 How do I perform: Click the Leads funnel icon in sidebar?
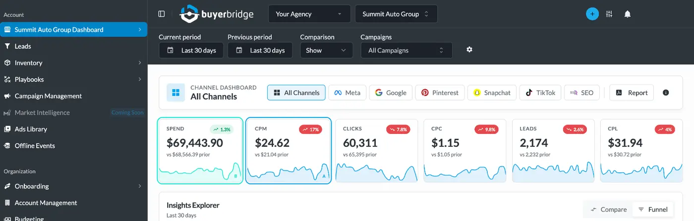click(7, 46)
